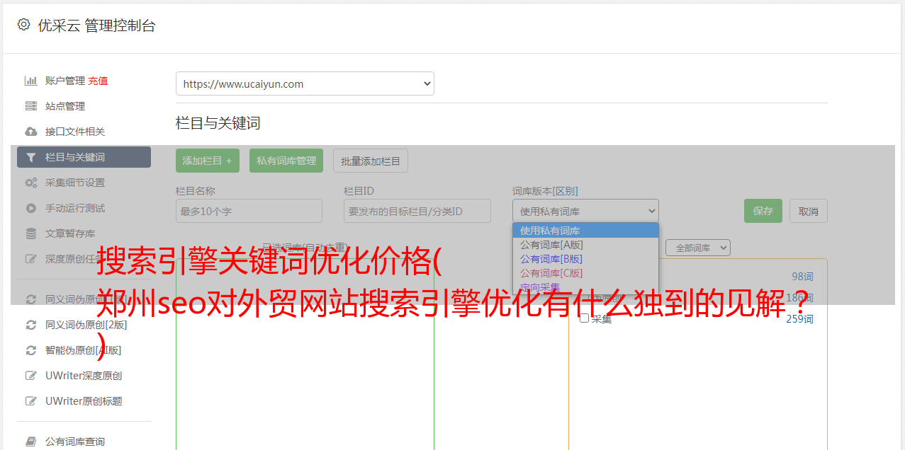This screenshot has width=905, height=450.
Task: Click the 添加栏目 + button
Action: point(208,161)
